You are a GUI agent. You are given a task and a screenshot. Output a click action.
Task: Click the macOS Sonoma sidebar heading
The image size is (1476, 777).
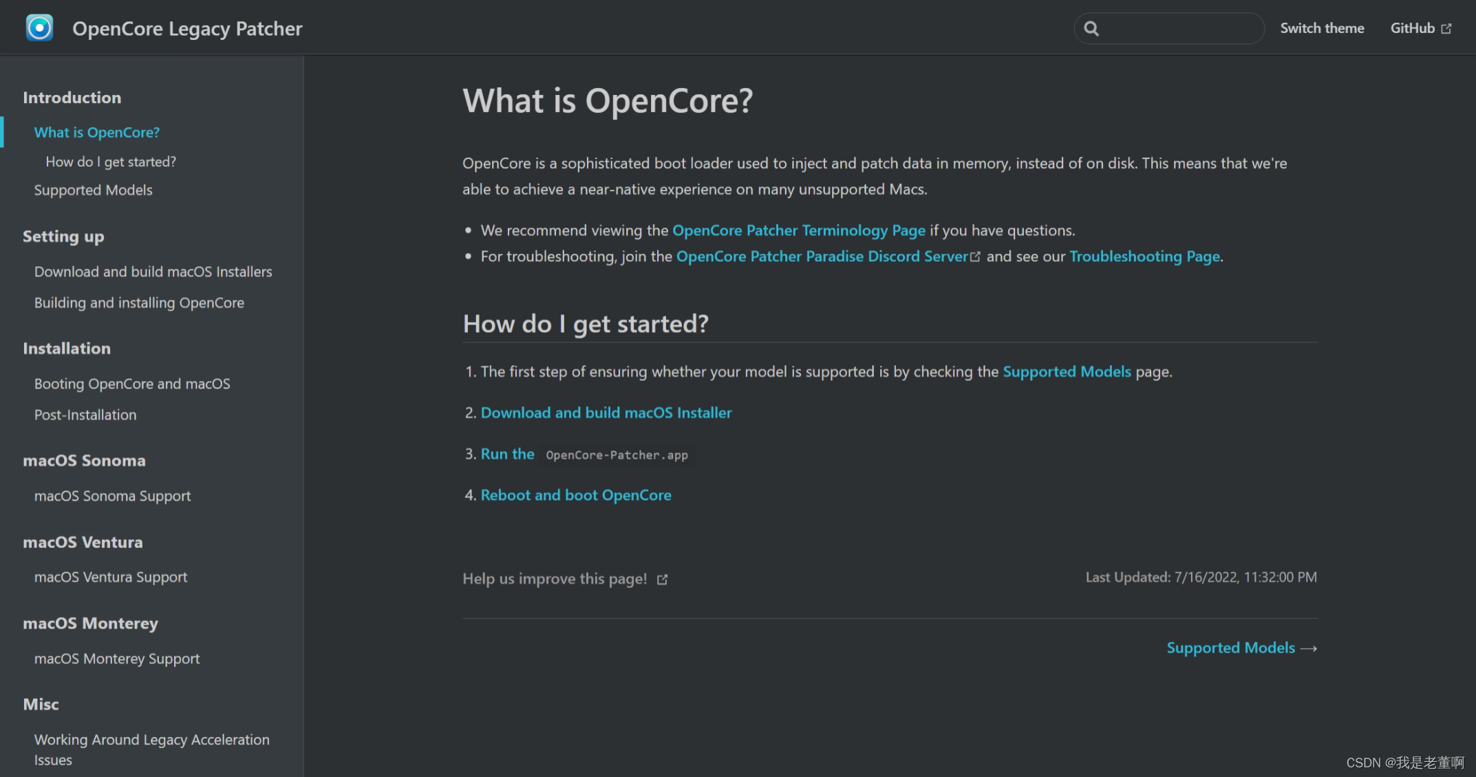click(84, 461)
